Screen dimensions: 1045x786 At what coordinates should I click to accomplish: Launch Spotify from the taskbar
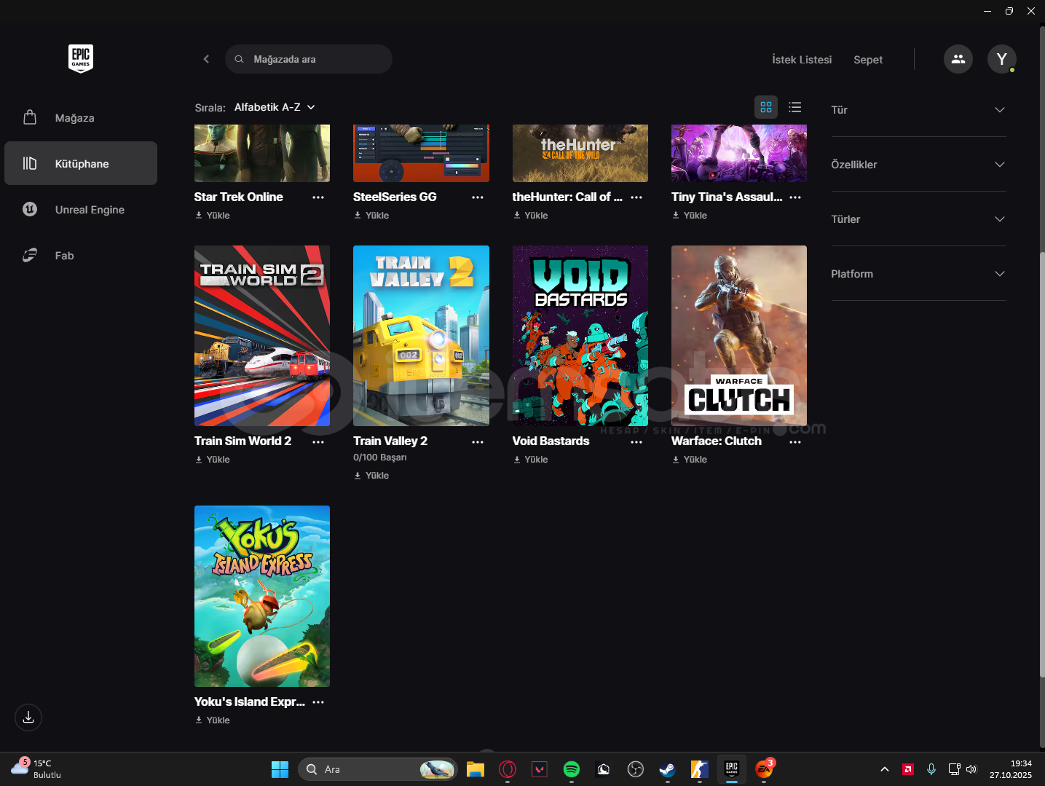coord(572,769)
